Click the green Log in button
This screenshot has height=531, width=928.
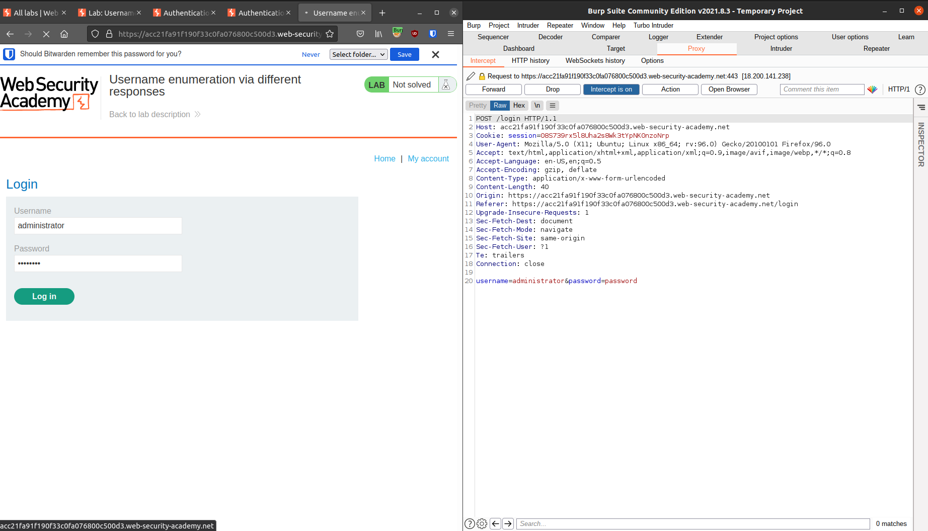click(44, 296)
